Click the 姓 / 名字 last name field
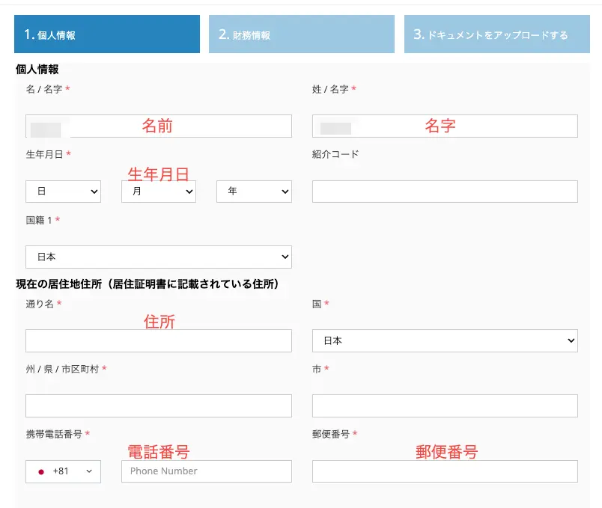Image resolution: width=602 pixels, height=508 pixels. click(444, 126)
